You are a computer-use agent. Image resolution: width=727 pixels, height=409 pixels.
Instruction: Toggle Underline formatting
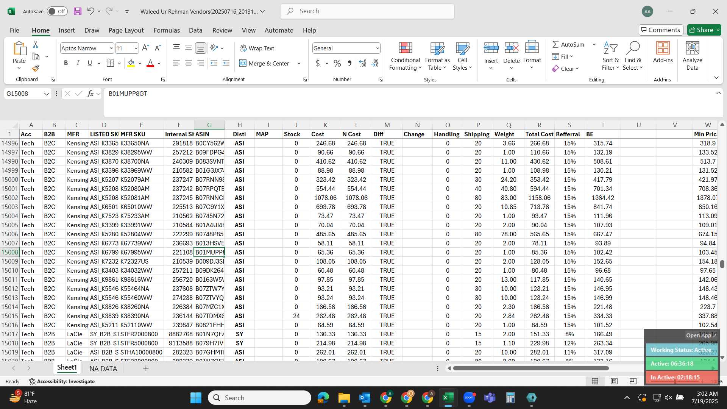(x=90, y=63)
